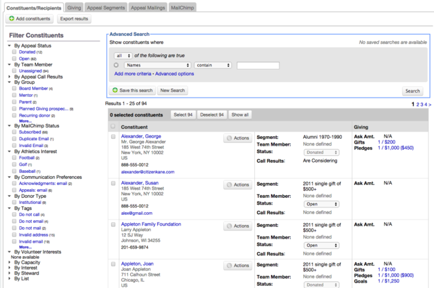Check the Donated appeal status filter

pos(14,52)
